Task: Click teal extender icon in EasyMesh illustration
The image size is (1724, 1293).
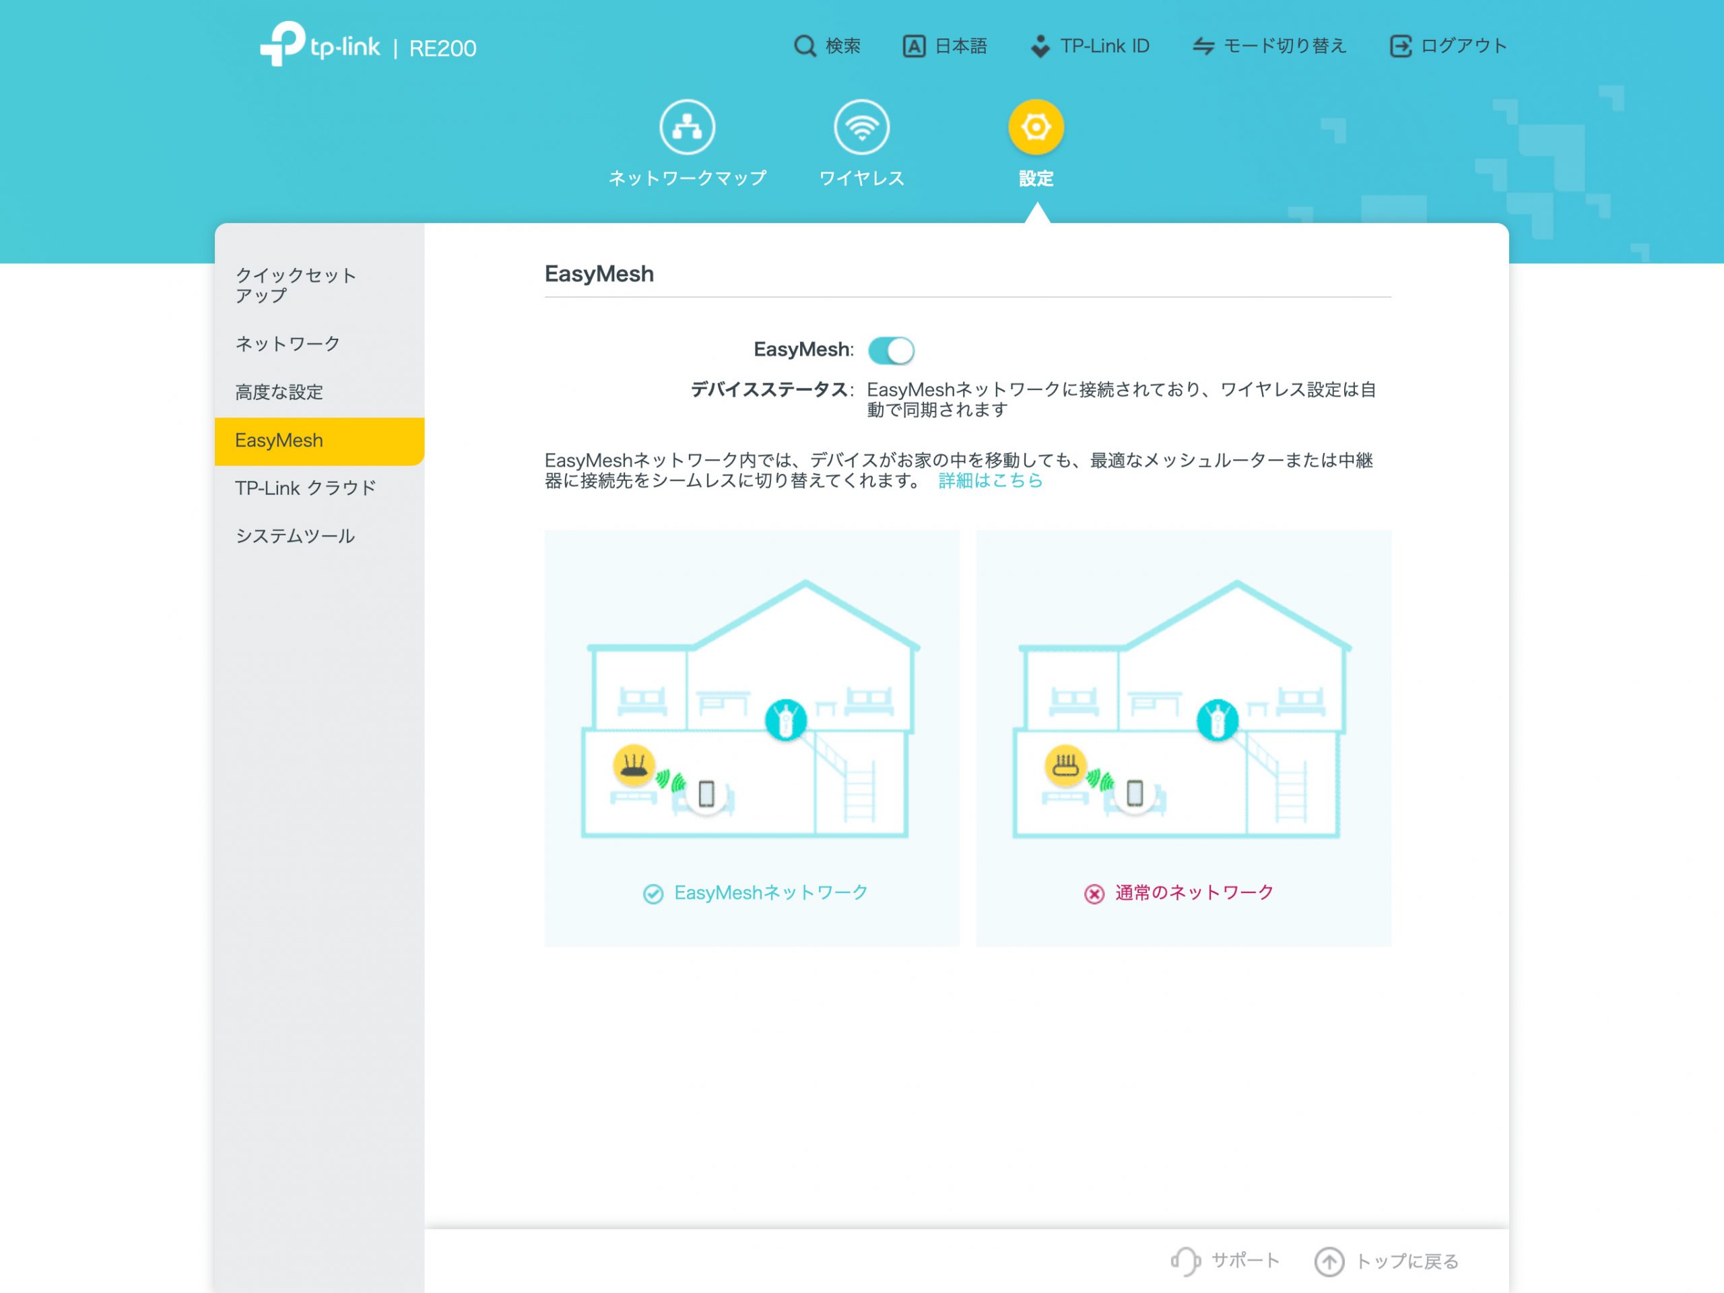Action: 786,720
